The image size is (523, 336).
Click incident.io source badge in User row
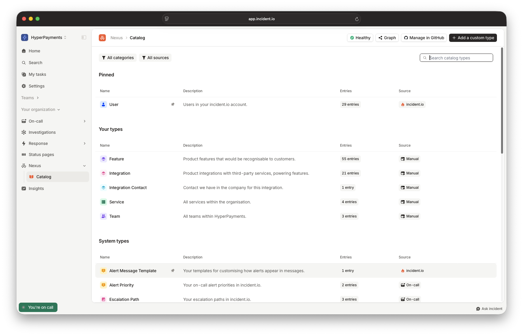click(x=412, y=104)
